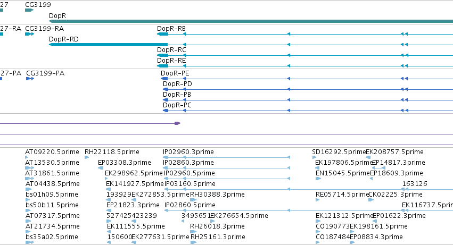
Task: Open the DopR-RE transcript label
Action: 171,61
